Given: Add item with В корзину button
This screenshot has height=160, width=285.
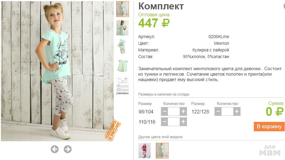Looking at the screenshot, I should click(x=269, y=126).
